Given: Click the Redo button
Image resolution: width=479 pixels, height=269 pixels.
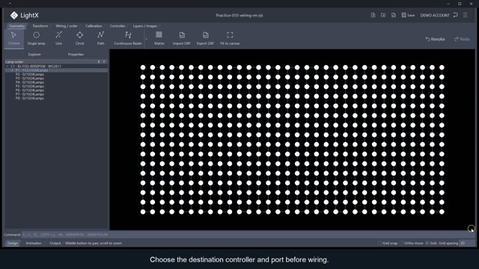Looking at the screenshot, I should [x=462, y=39].
